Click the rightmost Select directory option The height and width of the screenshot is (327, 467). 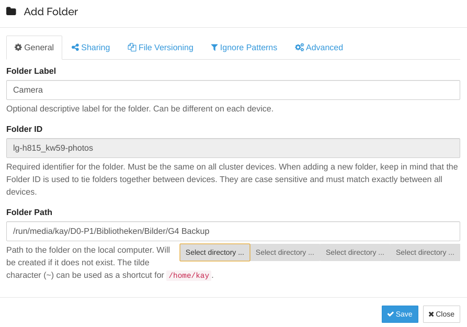coord(425,252)
